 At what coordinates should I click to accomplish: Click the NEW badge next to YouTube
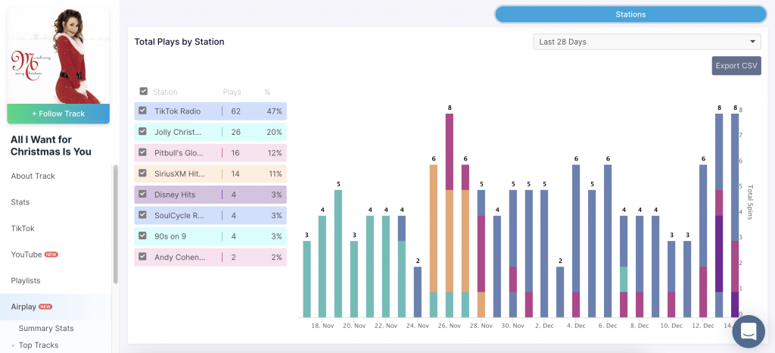pyautogui.click(x=51, y=255)
